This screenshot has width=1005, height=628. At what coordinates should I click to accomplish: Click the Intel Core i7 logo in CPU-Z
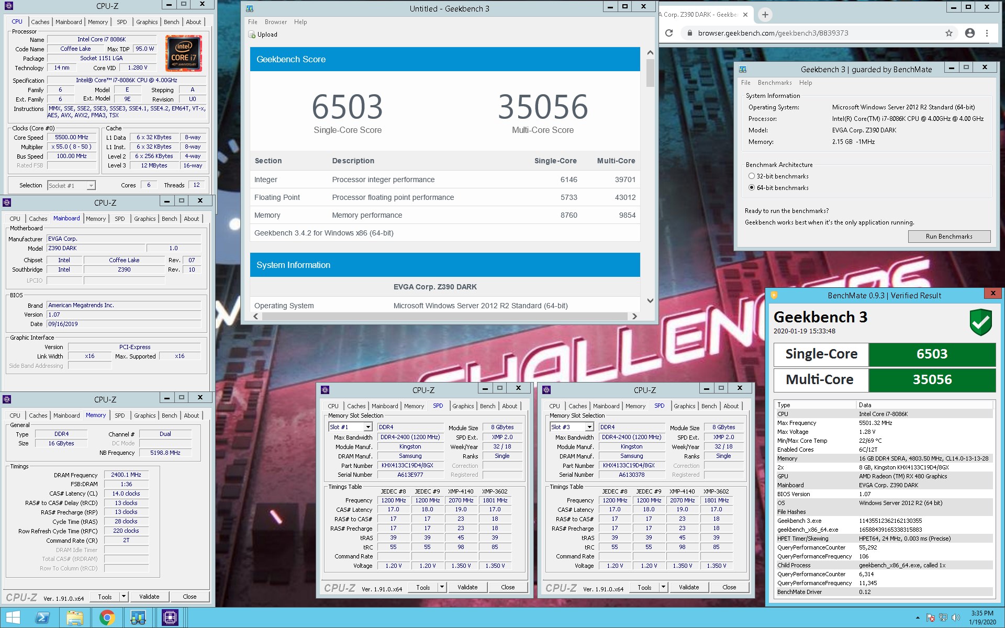[x=184, y=53]
